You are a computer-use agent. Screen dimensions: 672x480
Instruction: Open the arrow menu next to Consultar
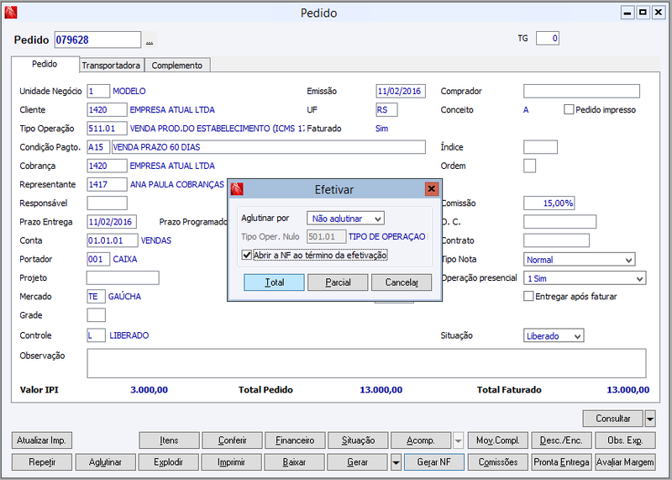[649, 419]
